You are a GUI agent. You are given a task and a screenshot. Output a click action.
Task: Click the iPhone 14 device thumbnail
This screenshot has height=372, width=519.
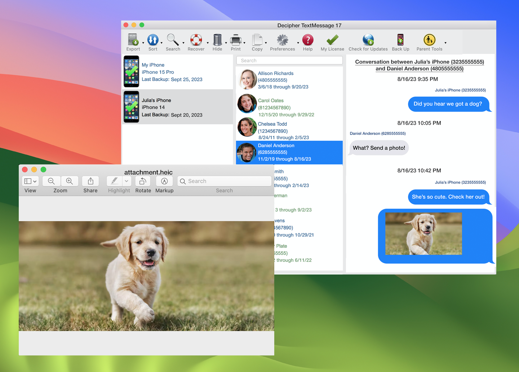point(131,107)
